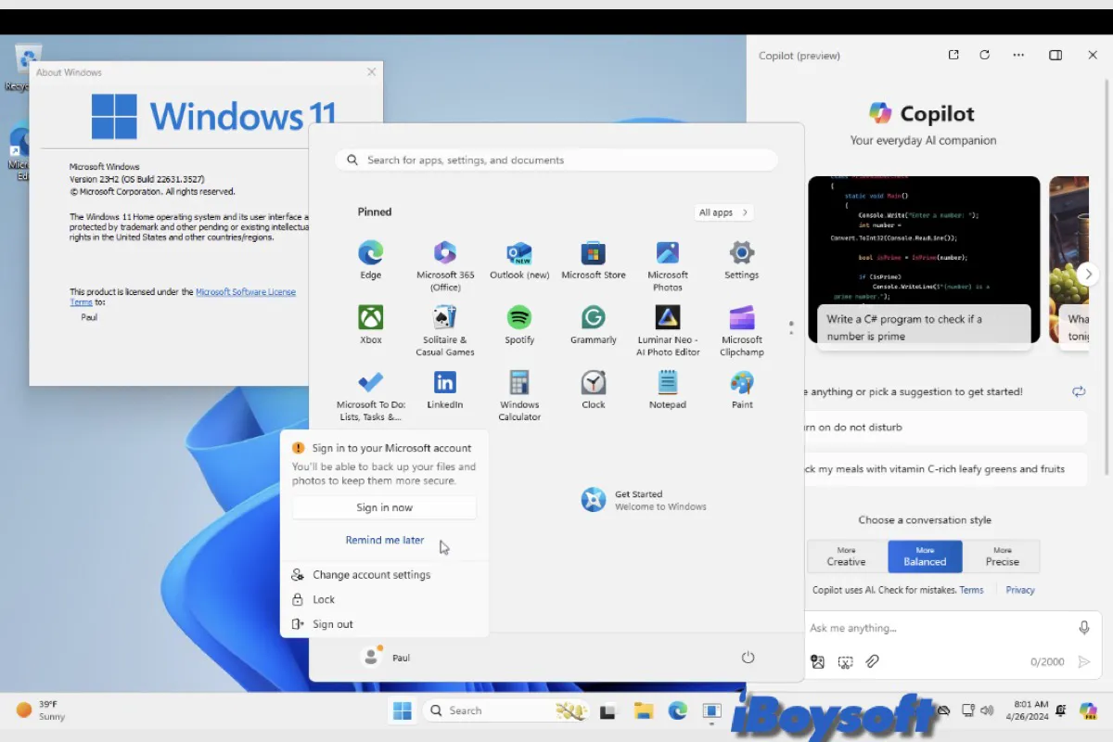Select the More Creative conversation style
The image size is (1113, 742).
coord(846,556)
